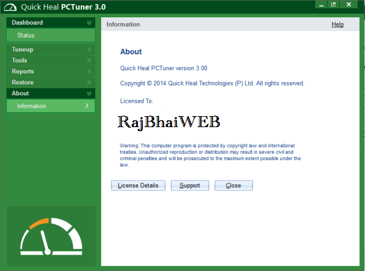365x271 pixels.
Task: Expand the Tuneup section arrow
Action: pyautogui.click(x=89, y=50)
